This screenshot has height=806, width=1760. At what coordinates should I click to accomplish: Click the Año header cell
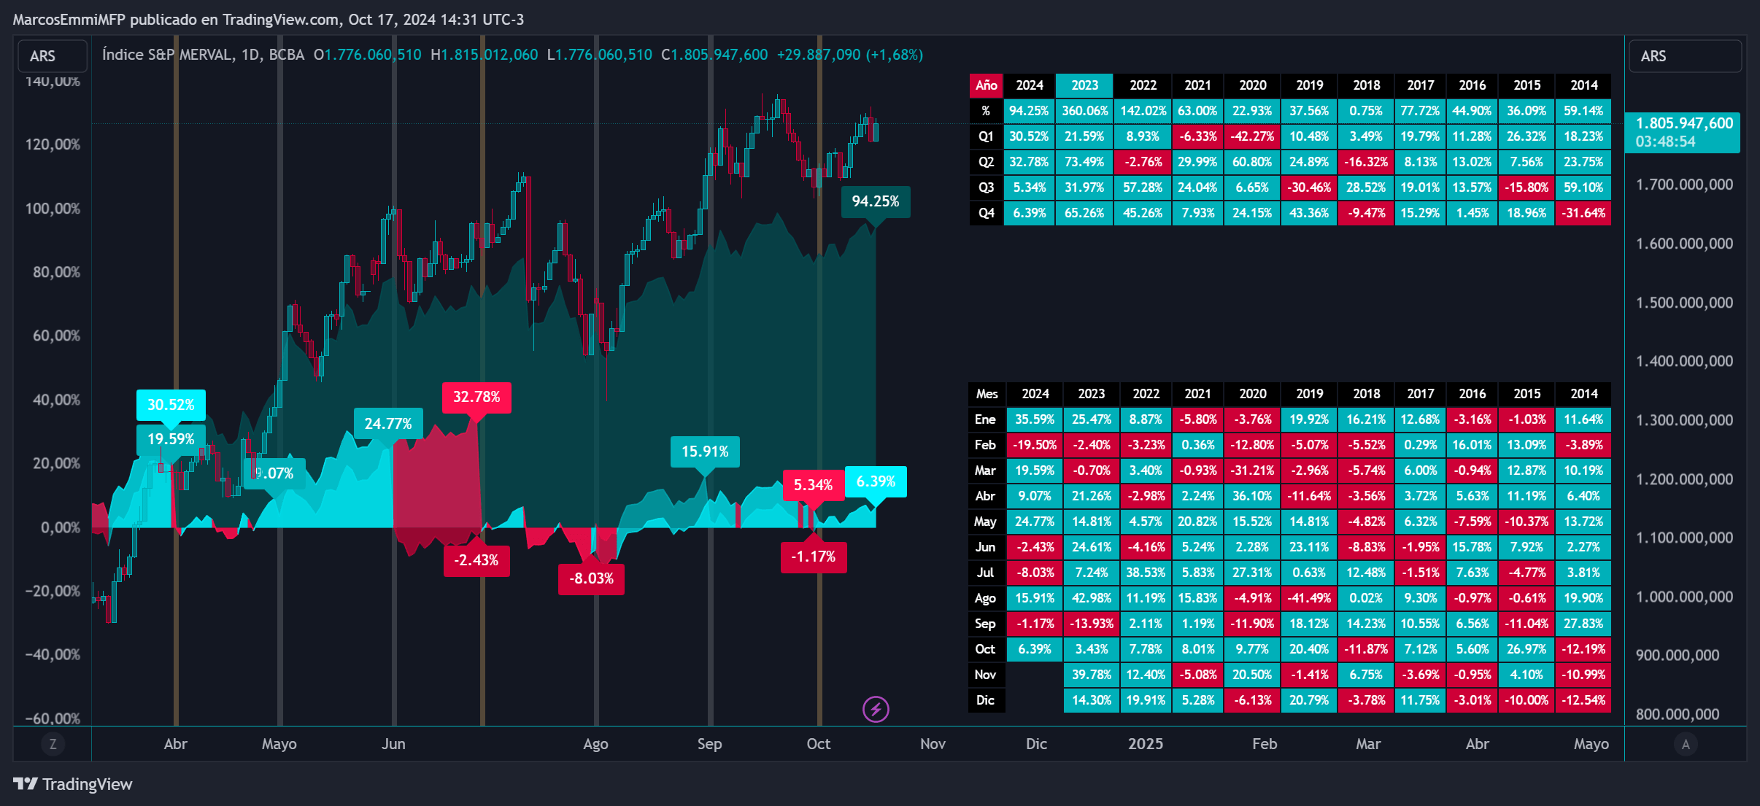click(987, 85)
